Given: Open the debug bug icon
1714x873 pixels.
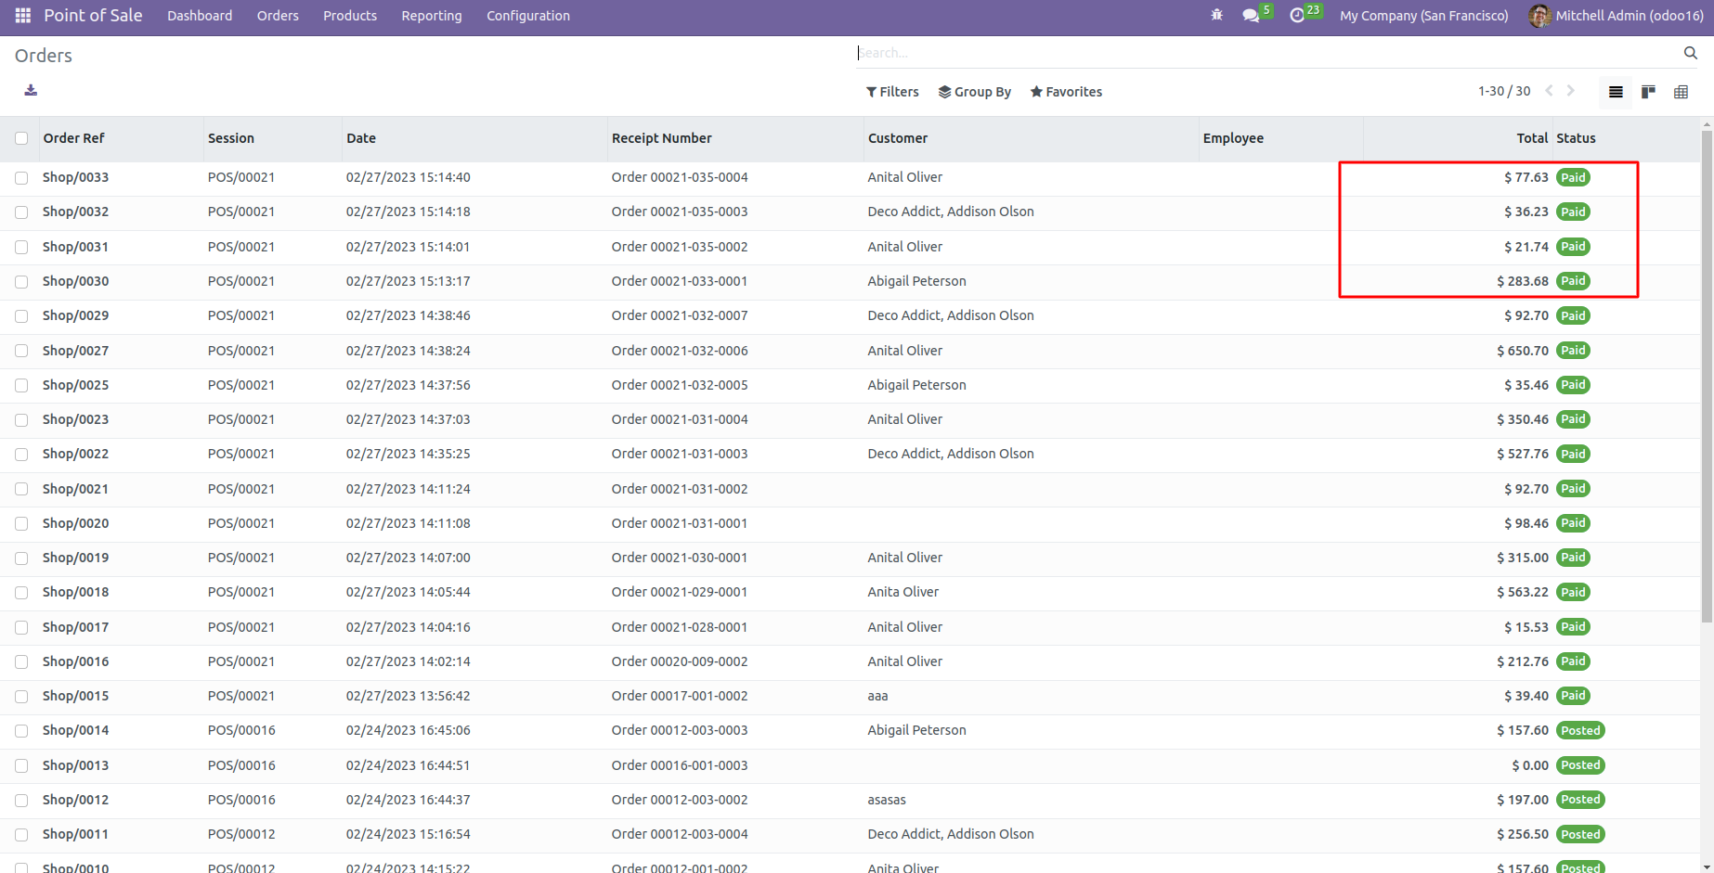Looking at the screenshot, I should pos(1216,16).
